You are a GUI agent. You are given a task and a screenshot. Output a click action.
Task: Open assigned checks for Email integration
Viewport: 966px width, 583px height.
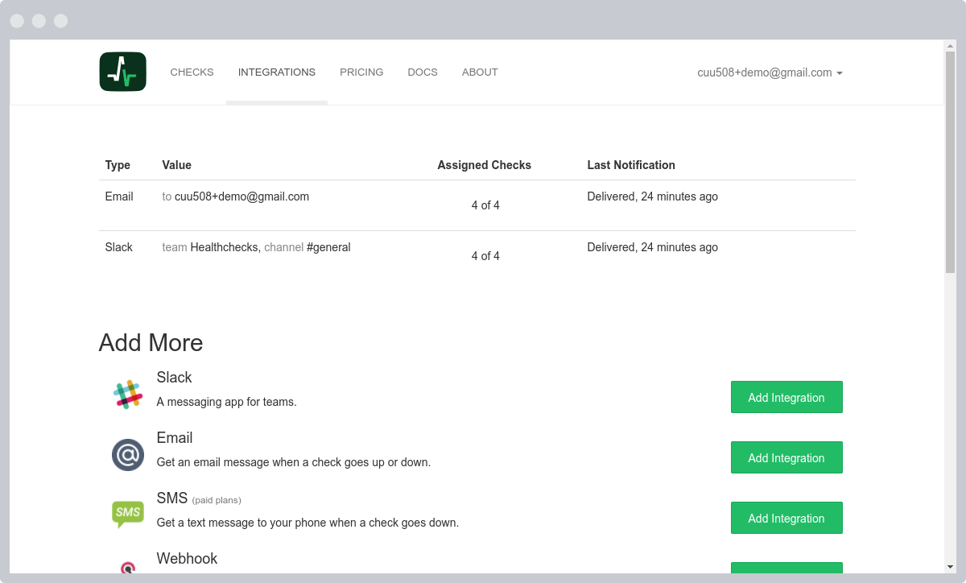pos(485,205)
